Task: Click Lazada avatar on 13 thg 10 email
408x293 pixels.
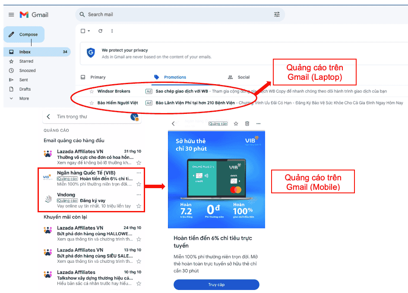Action: tap(48, 252)
